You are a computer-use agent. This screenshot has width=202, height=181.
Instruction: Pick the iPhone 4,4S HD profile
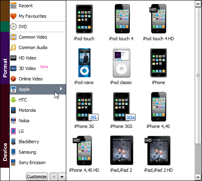pos(84,154)
